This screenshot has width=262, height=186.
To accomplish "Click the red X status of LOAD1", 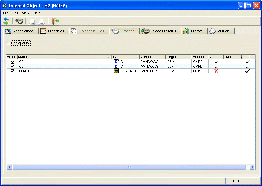I will [216, 71].
